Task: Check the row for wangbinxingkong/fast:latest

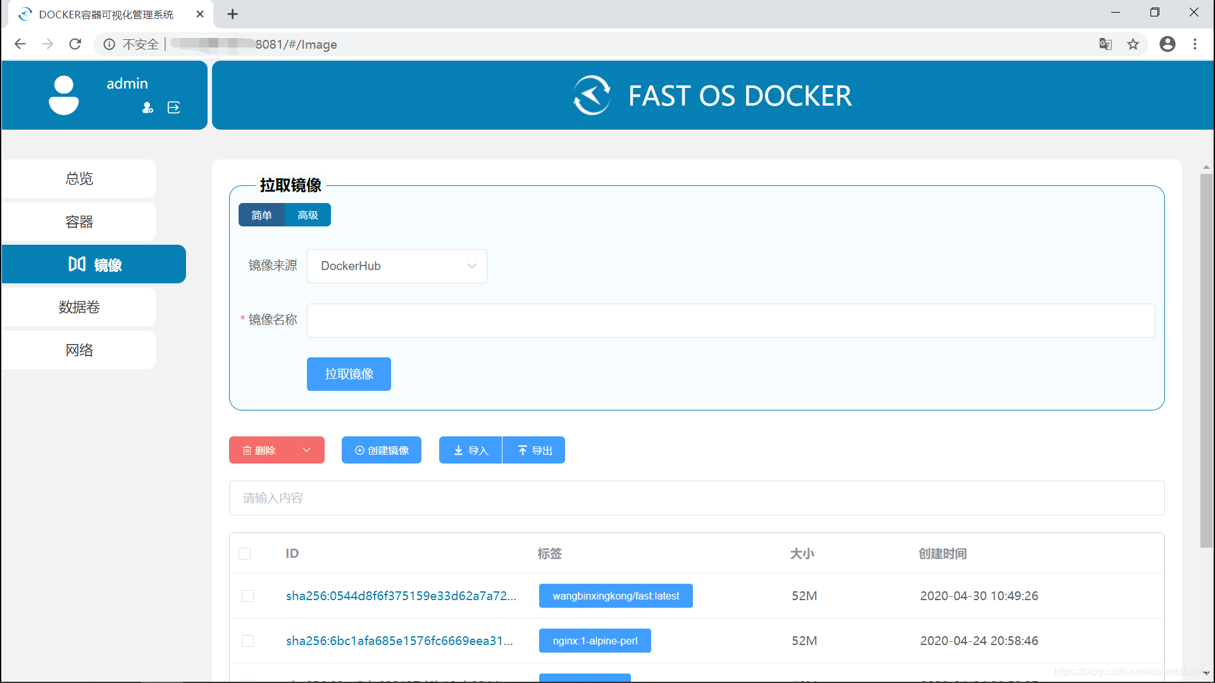Action: (248, 596)
